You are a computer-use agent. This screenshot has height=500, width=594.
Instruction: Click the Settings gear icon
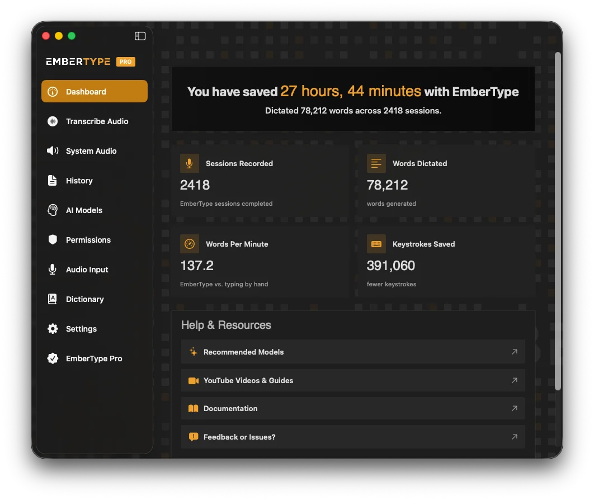(x=53, y=328)
